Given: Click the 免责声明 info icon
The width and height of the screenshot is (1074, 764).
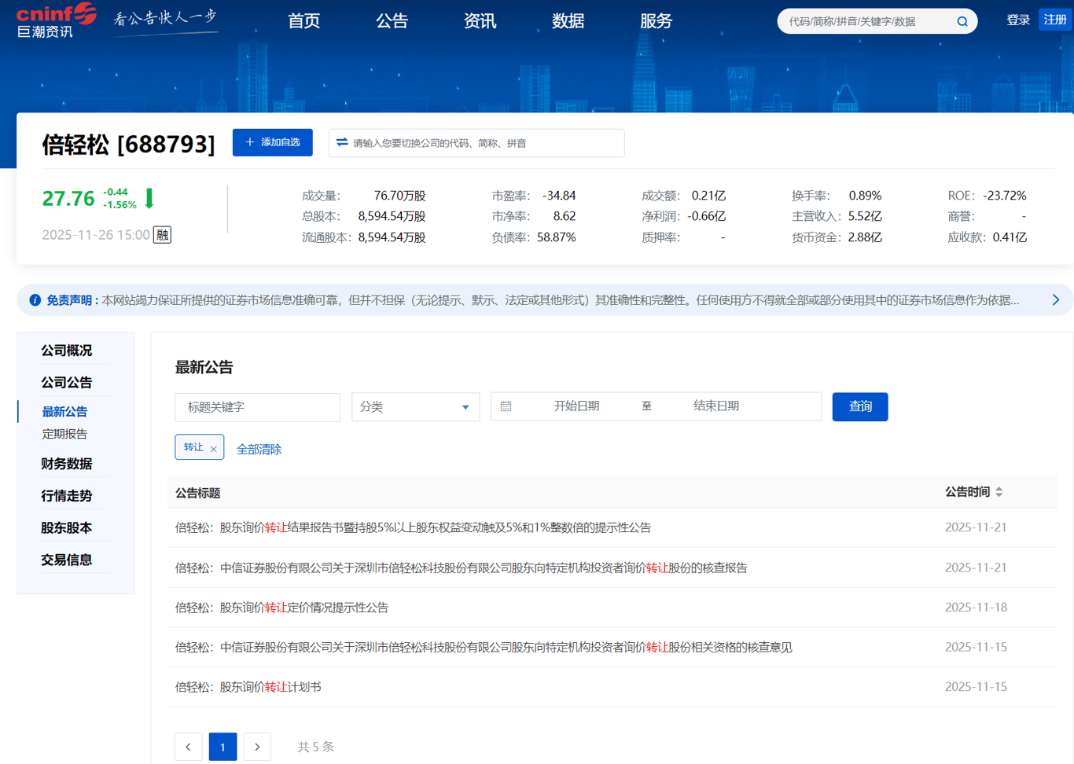Looking at the screenshot, I should [35, 300].
